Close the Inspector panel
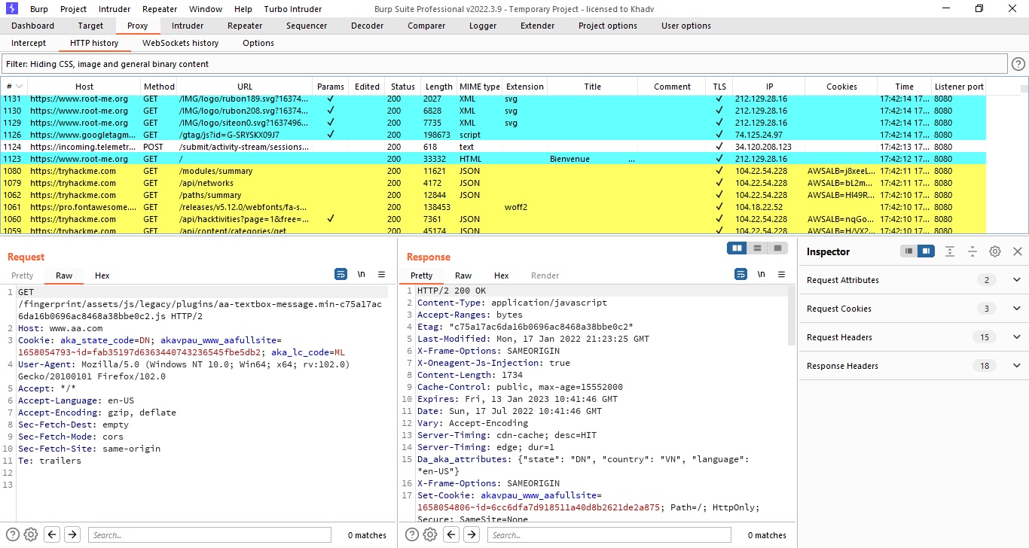Screen dimensions: 1029x548 1018,251
